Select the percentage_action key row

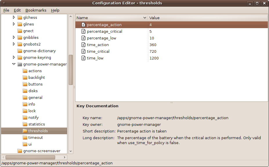point(171,25)
